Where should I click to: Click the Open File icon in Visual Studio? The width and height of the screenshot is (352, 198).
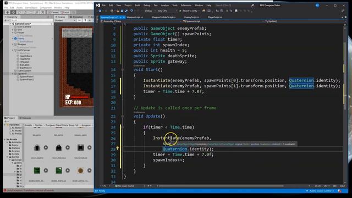pos(118,11)
